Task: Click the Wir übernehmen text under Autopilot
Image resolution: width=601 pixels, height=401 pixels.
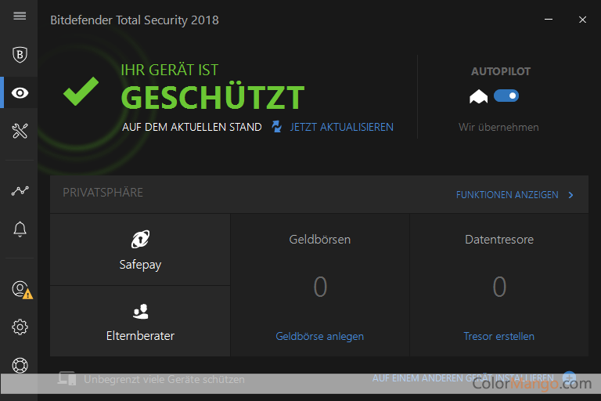Action: point(498,127)
